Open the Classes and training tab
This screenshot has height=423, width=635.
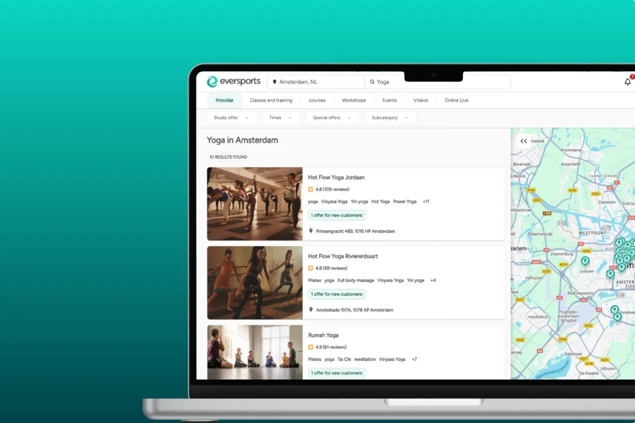tap(271, 100)
